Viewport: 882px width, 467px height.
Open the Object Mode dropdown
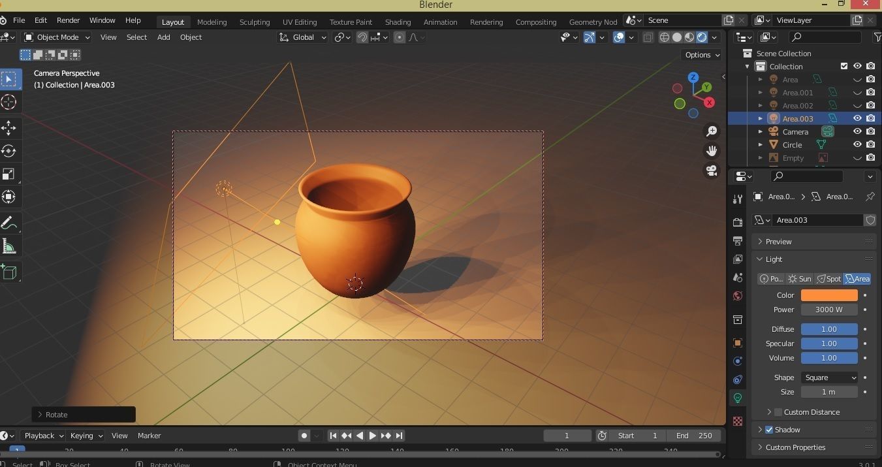click(57, 37)
